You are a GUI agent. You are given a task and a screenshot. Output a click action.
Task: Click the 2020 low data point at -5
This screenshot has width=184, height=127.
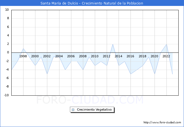(155, 74)
